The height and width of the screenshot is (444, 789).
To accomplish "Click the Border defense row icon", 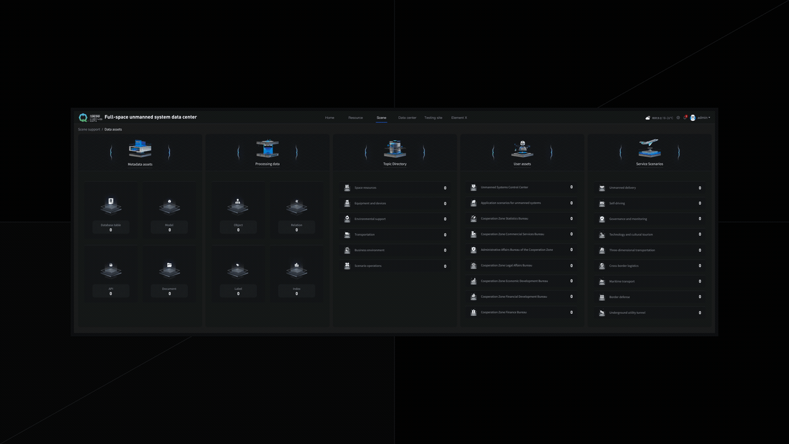I will tap(602, 297).
